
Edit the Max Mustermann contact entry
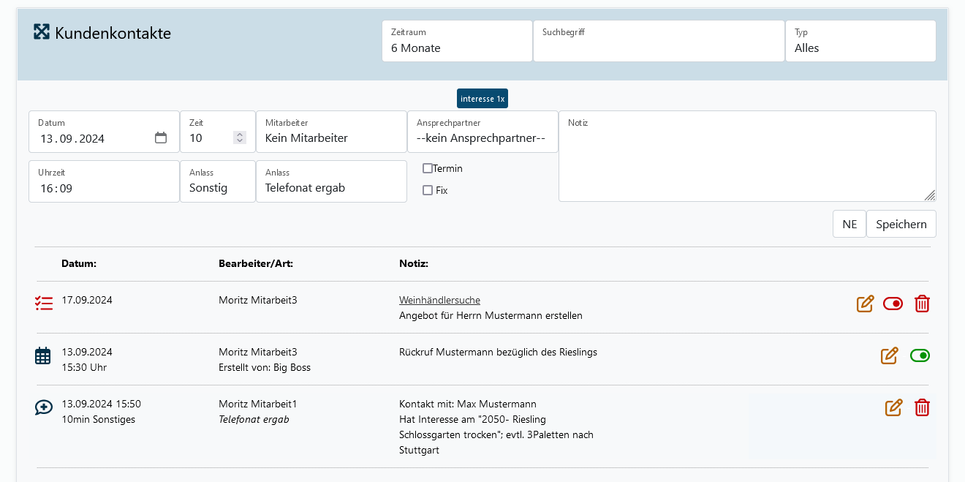[893, 407]
